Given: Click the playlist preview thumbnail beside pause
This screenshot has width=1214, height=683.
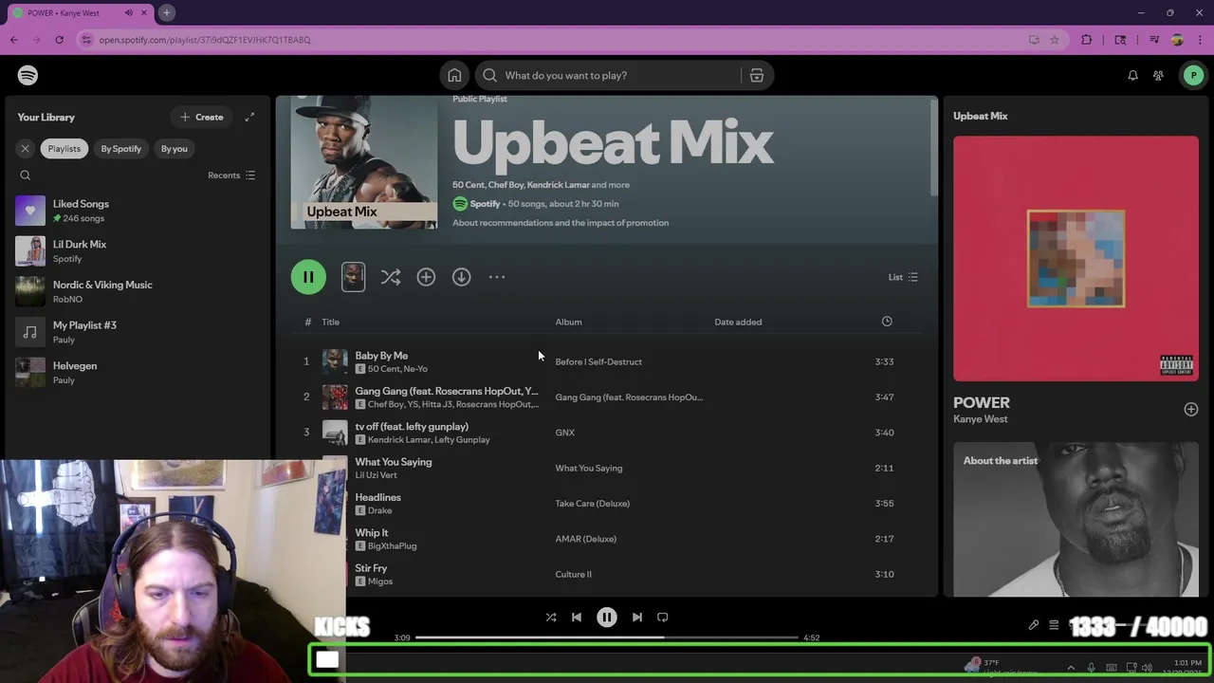Looking at the screenshot, I should click(x=353, y=277).
